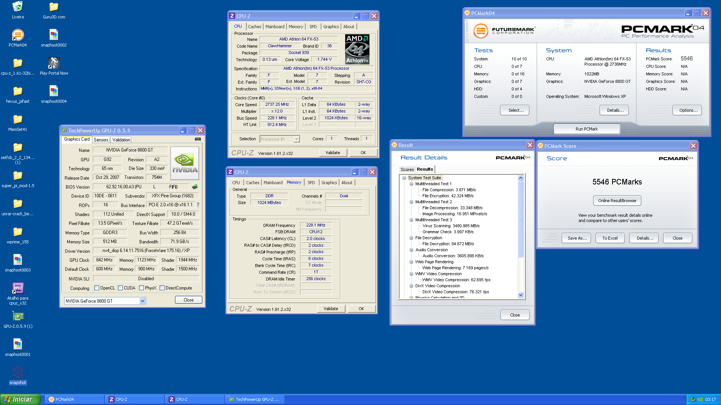Switch to Scores tab in Result window
This screenshot has width=721, height=405.
407,169
